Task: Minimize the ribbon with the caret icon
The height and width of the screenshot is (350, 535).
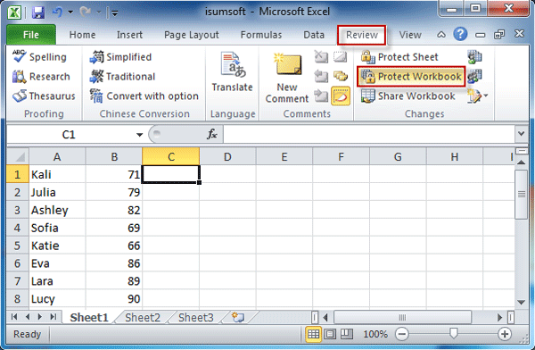Action: pos(441,35)
